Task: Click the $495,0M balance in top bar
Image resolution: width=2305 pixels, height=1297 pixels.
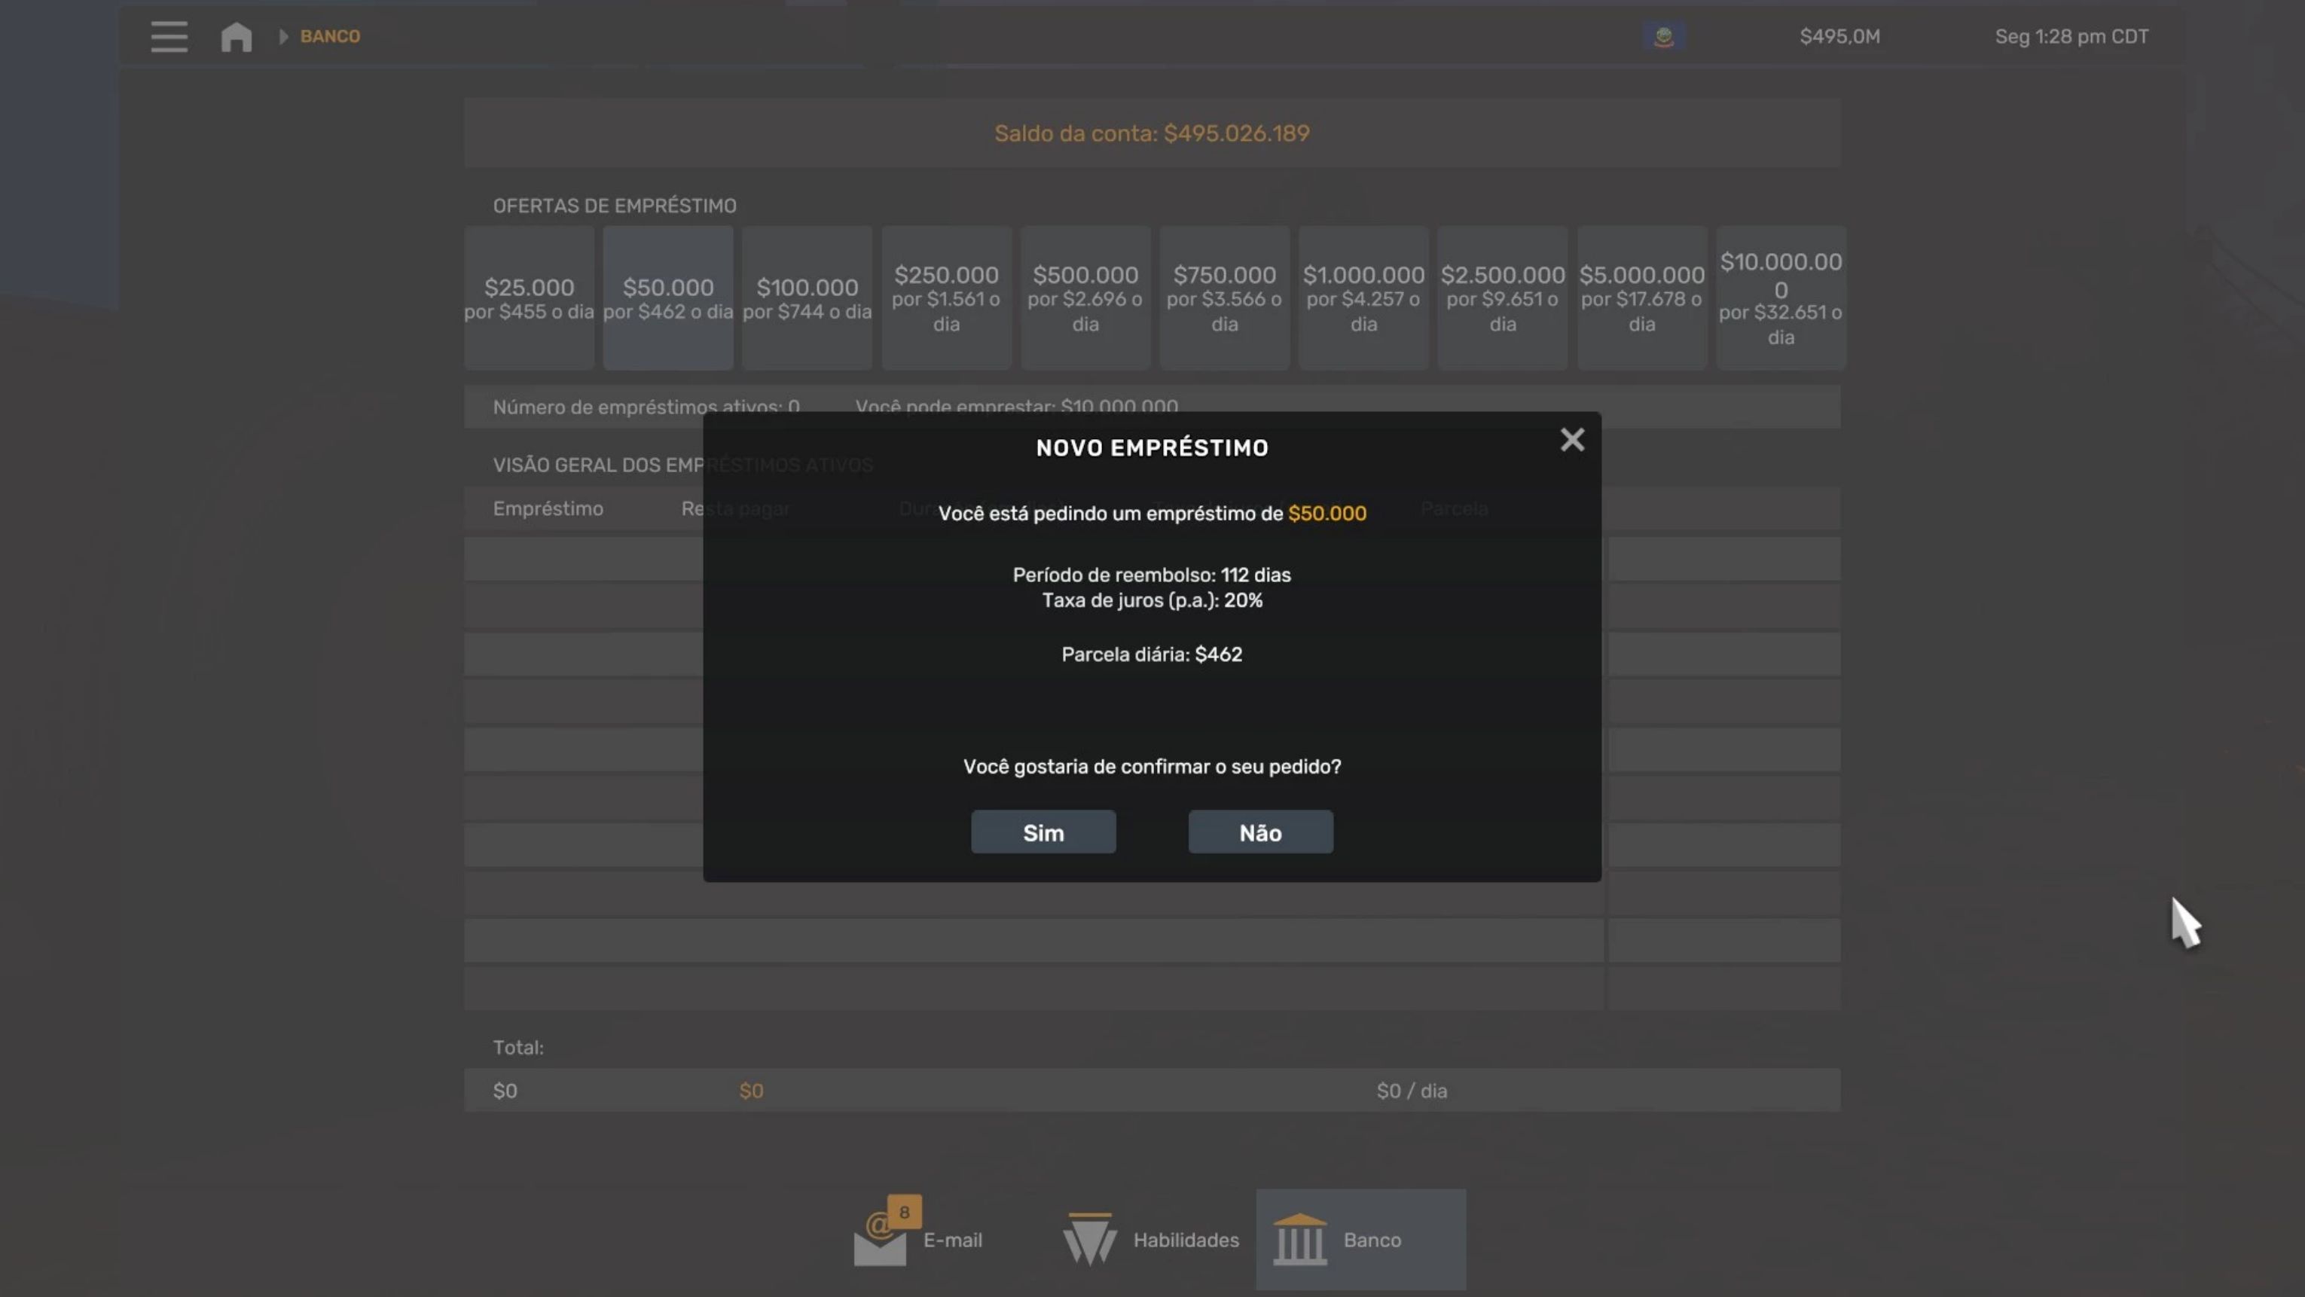Action: 1839,37
